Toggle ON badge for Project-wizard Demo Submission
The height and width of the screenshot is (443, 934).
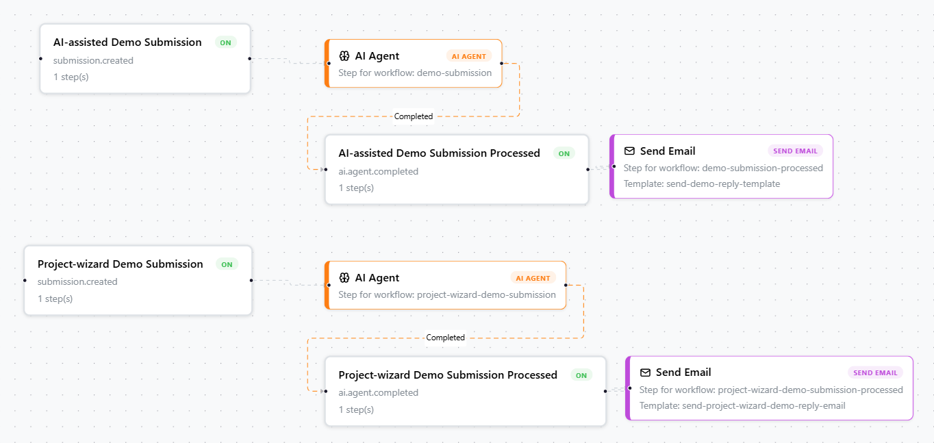click(x=227, y=264)
